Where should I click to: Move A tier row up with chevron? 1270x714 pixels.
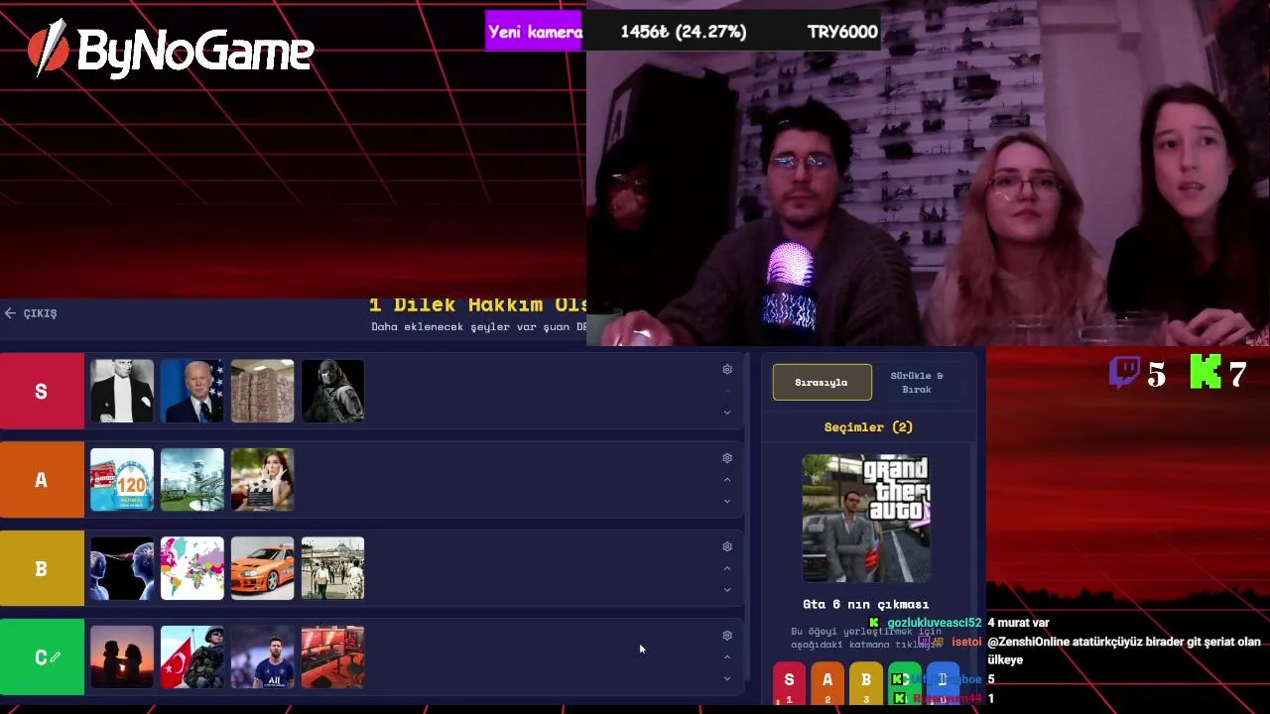click(x=727, y=480)
